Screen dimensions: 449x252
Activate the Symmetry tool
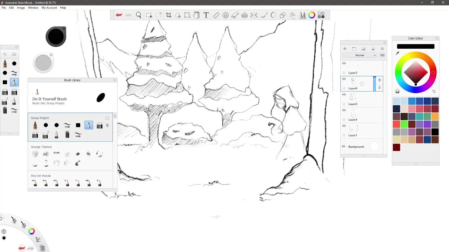(x=254, y=15)
